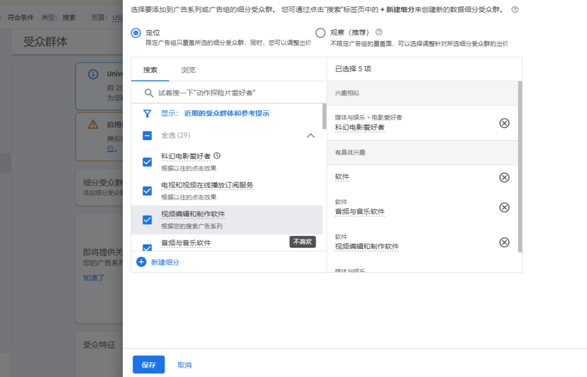Screen dimensions: 587x377
Task: Click 受众群体 heading on background page
Action: point(45,42)
